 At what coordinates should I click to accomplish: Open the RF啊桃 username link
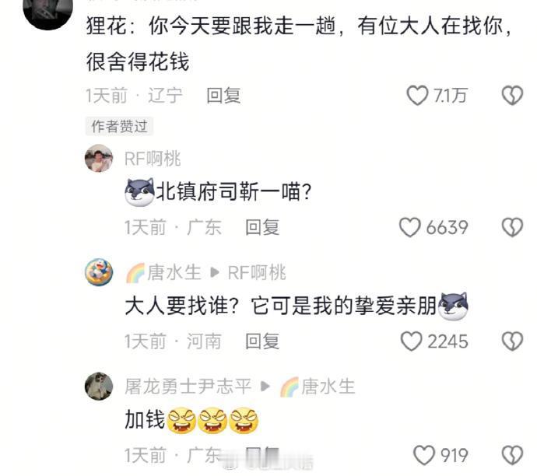[153, 159]
